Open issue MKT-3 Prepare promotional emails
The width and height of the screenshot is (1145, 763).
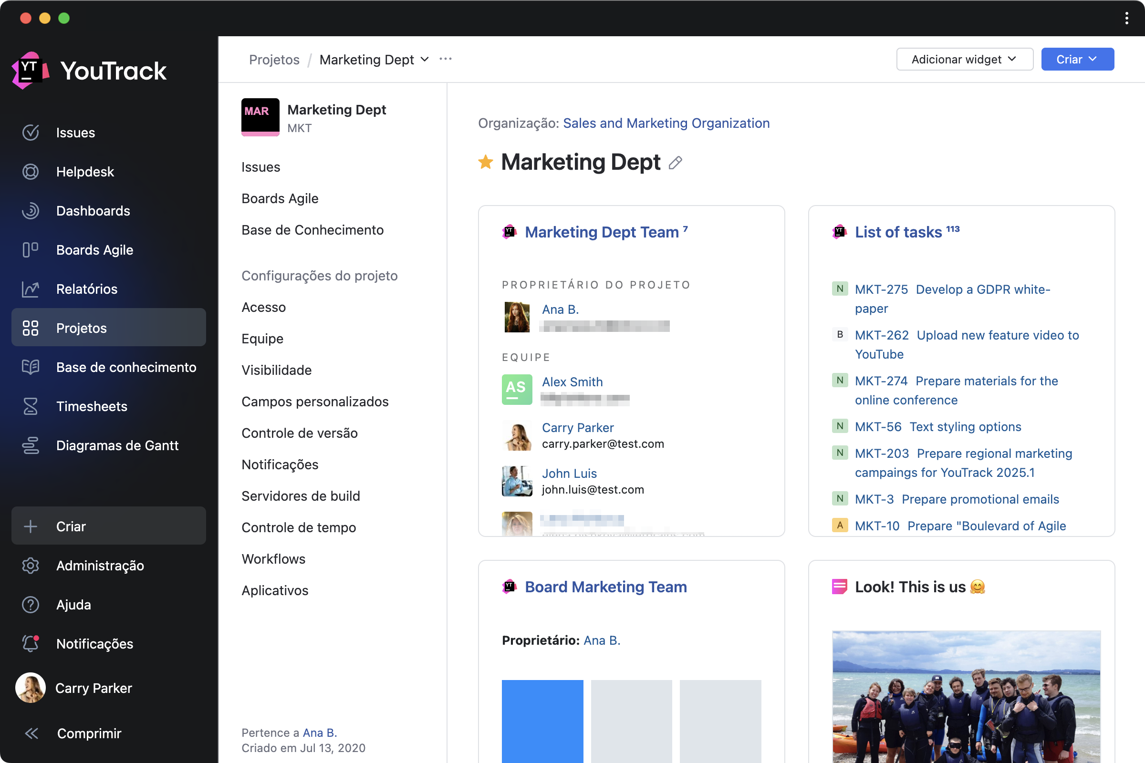pos(957,499)
